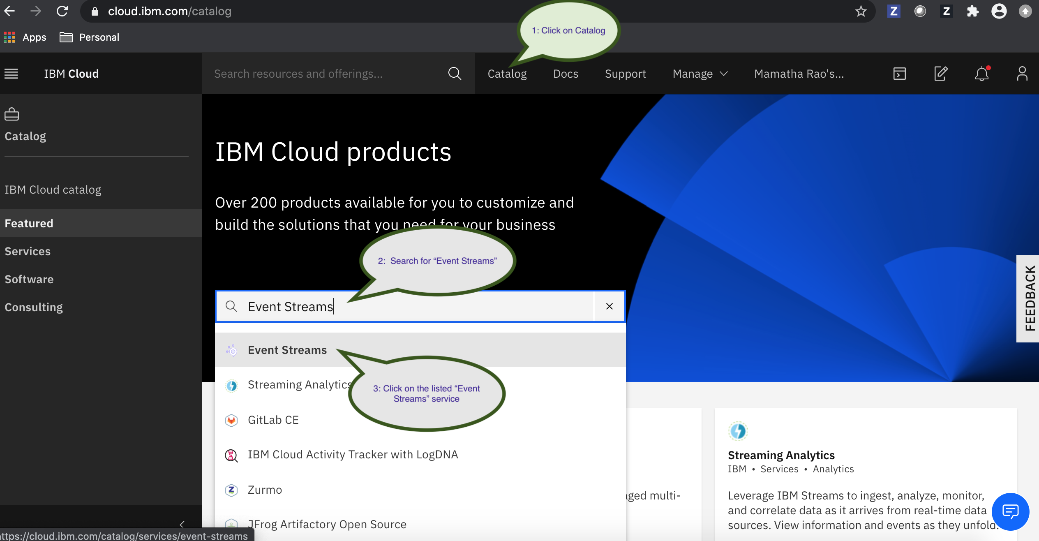1039x541 pixels.
Task: Open Docs from the top navigation
Action: [x=566, y=74]
